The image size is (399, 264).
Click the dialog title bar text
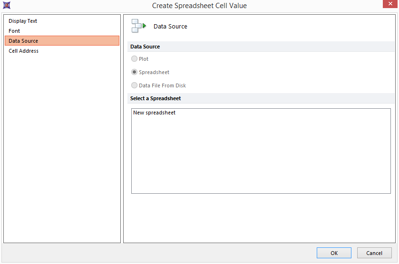tap(199, 6)
